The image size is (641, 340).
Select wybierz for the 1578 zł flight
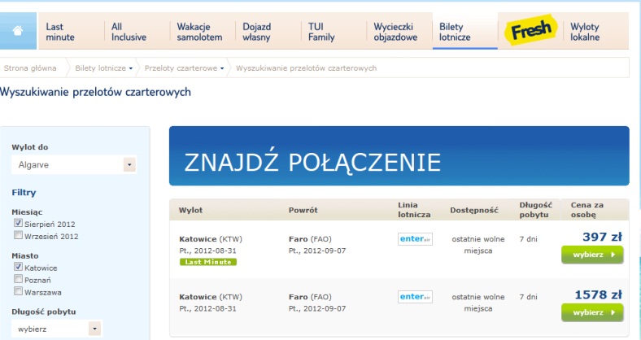pyautogui.click(x=592, y=312)
